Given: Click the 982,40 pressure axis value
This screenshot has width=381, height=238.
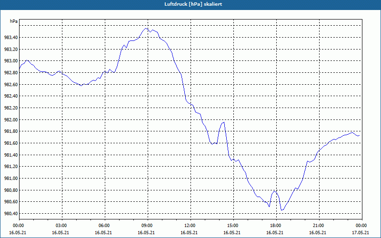Looking at the screenshot, I should (x=10, y=96).
